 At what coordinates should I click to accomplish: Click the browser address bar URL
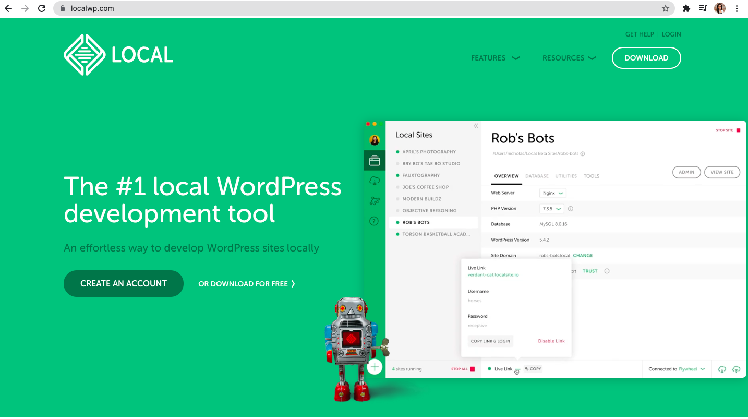coord(92,8)
